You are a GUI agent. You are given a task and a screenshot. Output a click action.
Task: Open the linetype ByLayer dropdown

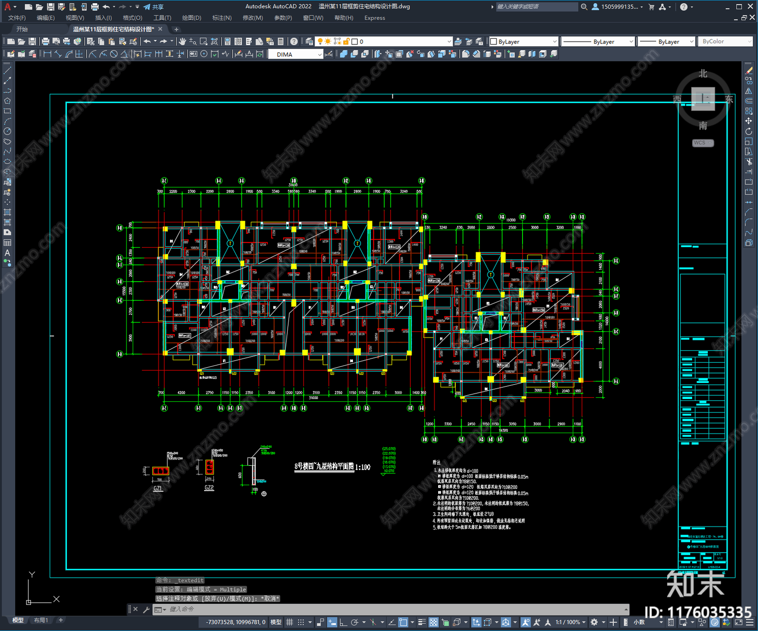(x=598, y=42)
